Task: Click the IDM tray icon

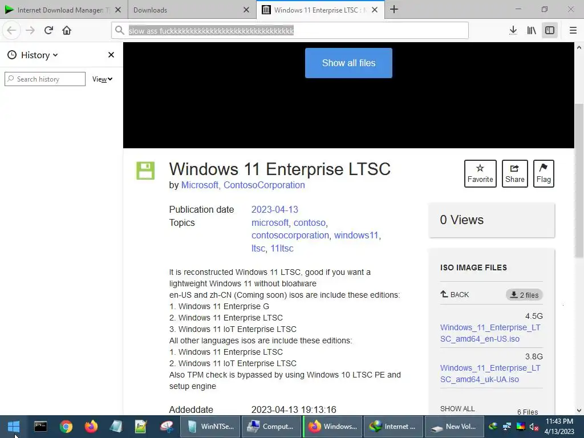Action: [x=493, y=427]
